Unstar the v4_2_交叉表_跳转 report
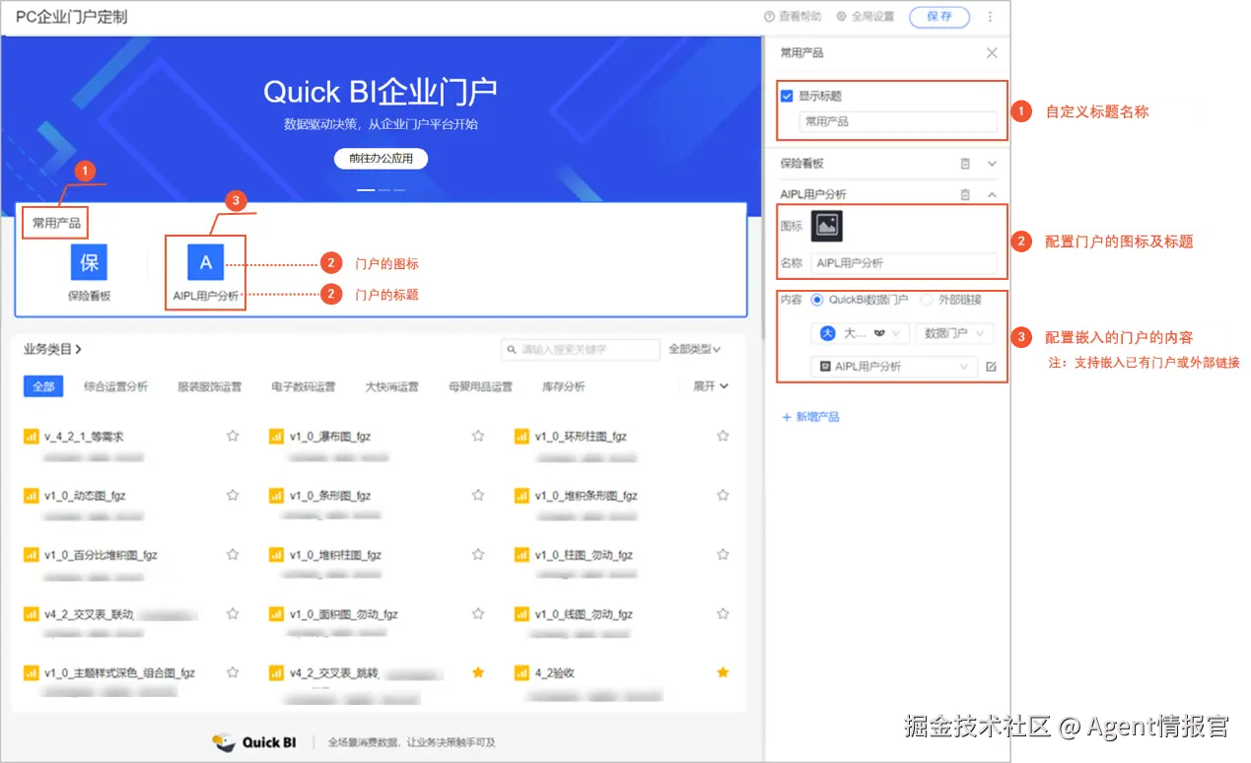The image size is (1251, 763). tap(478, 672)
